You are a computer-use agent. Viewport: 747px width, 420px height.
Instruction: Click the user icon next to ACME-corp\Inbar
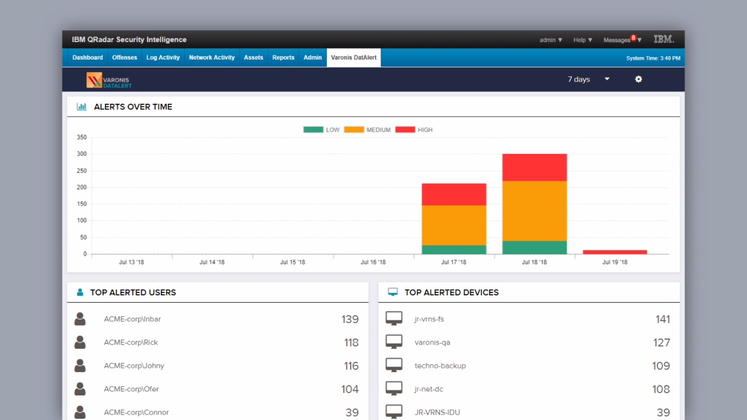click(x=80, y=319)
